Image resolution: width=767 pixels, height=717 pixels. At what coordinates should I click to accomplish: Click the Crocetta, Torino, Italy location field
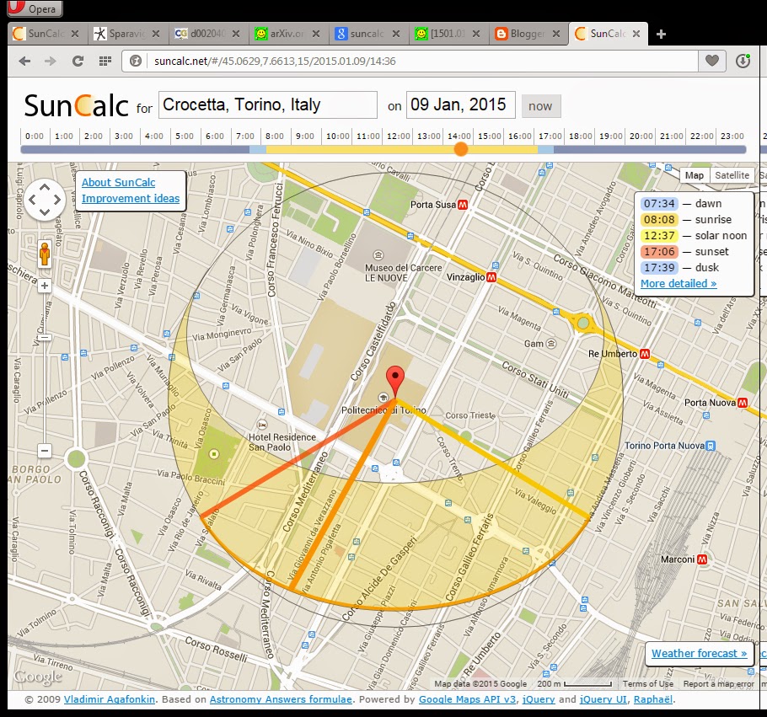pyautogui.click(x=267, y=104)
